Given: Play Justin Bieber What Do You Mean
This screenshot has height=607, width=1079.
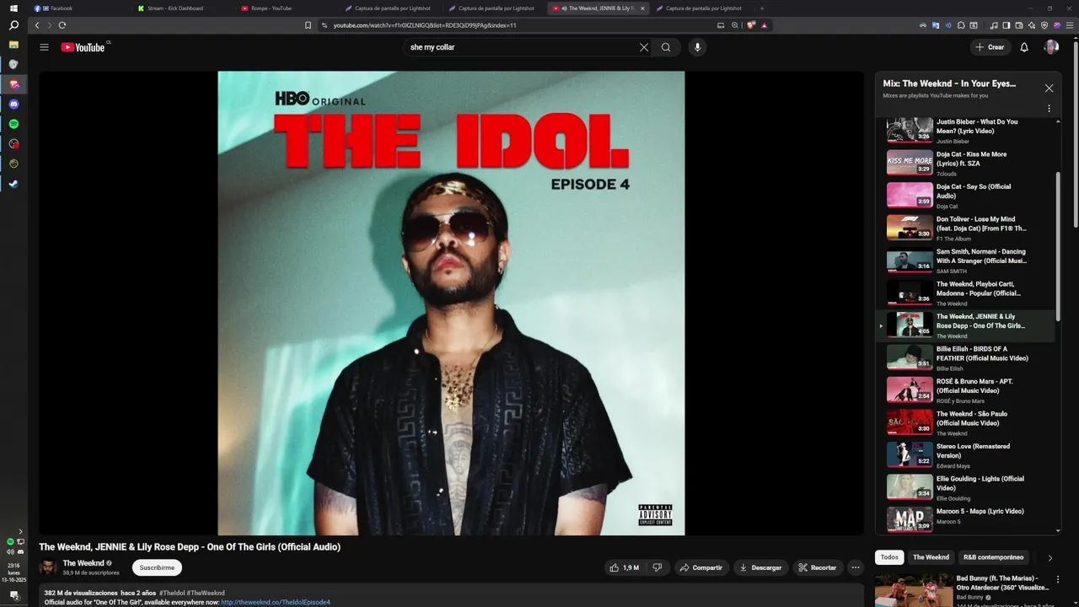Looking at the screenshot, I should pos(965,130).
